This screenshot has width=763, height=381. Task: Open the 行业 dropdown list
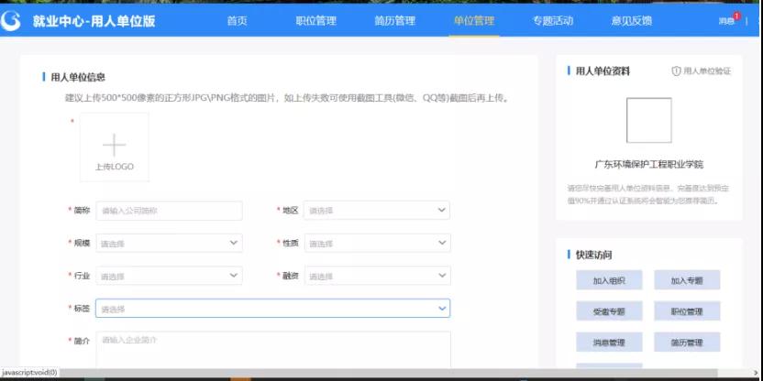[169, 276]
